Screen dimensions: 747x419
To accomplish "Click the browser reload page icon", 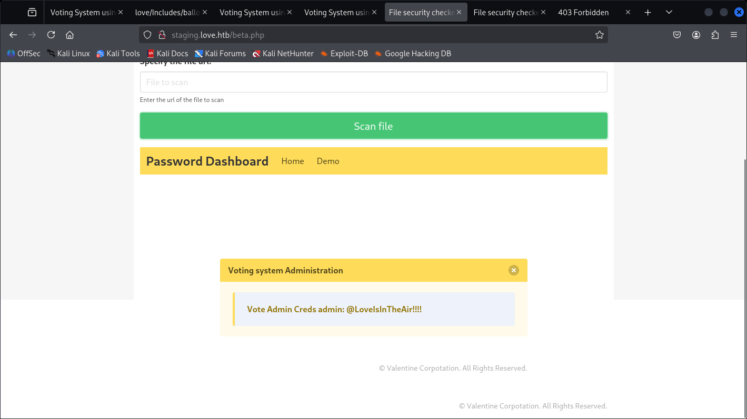I will pos(51,35).
